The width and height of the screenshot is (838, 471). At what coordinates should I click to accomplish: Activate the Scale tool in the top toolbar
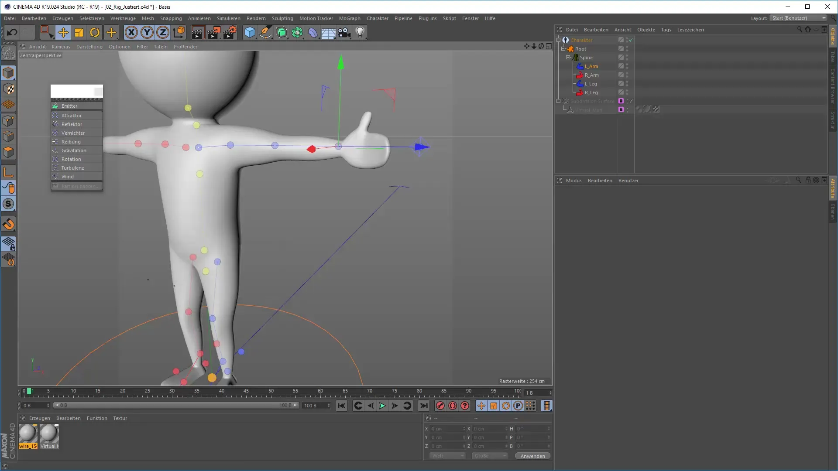tap(79, 32)
